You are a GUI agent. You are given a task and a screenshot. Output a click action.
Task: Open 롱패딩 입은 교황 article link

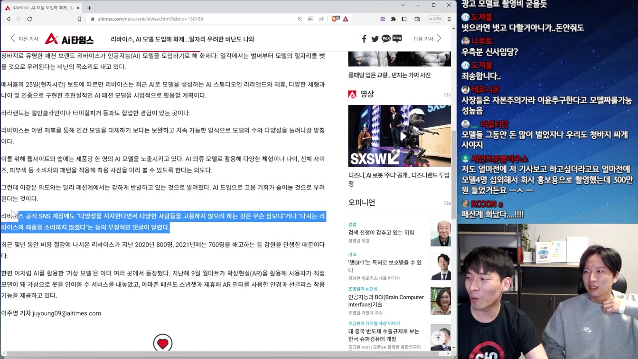click(389, 75)
